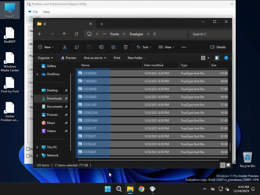Expand hidden breadcrumb path ellipsis

pyautogui.click(x=104, y=34)
